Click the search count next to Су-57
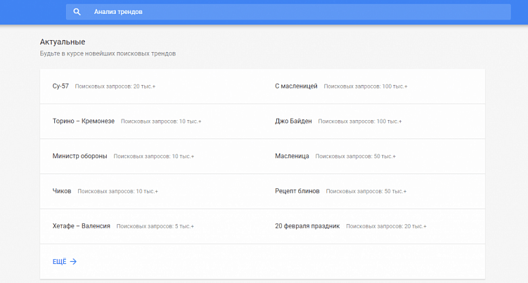 point(115,86)
